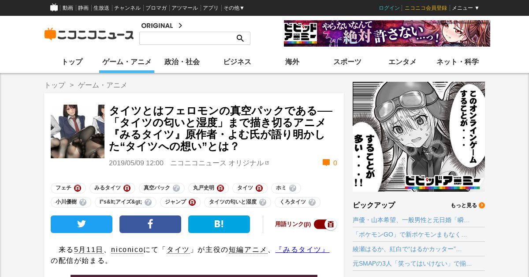Click question icon beside ホミ tag
Viewport: 529px width, 277px height.
pyautogui.click(x=293, y=188)
